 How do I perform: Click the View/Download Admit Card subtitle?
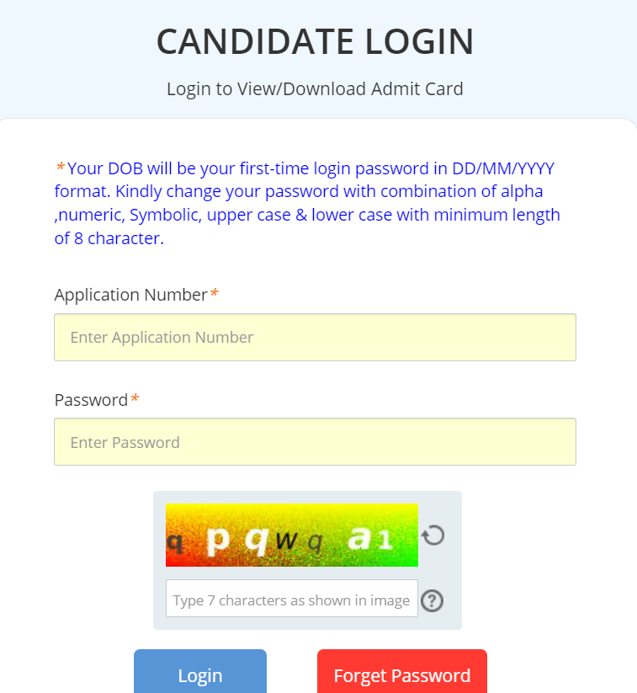pyautogui.click(x=315, y=88)
